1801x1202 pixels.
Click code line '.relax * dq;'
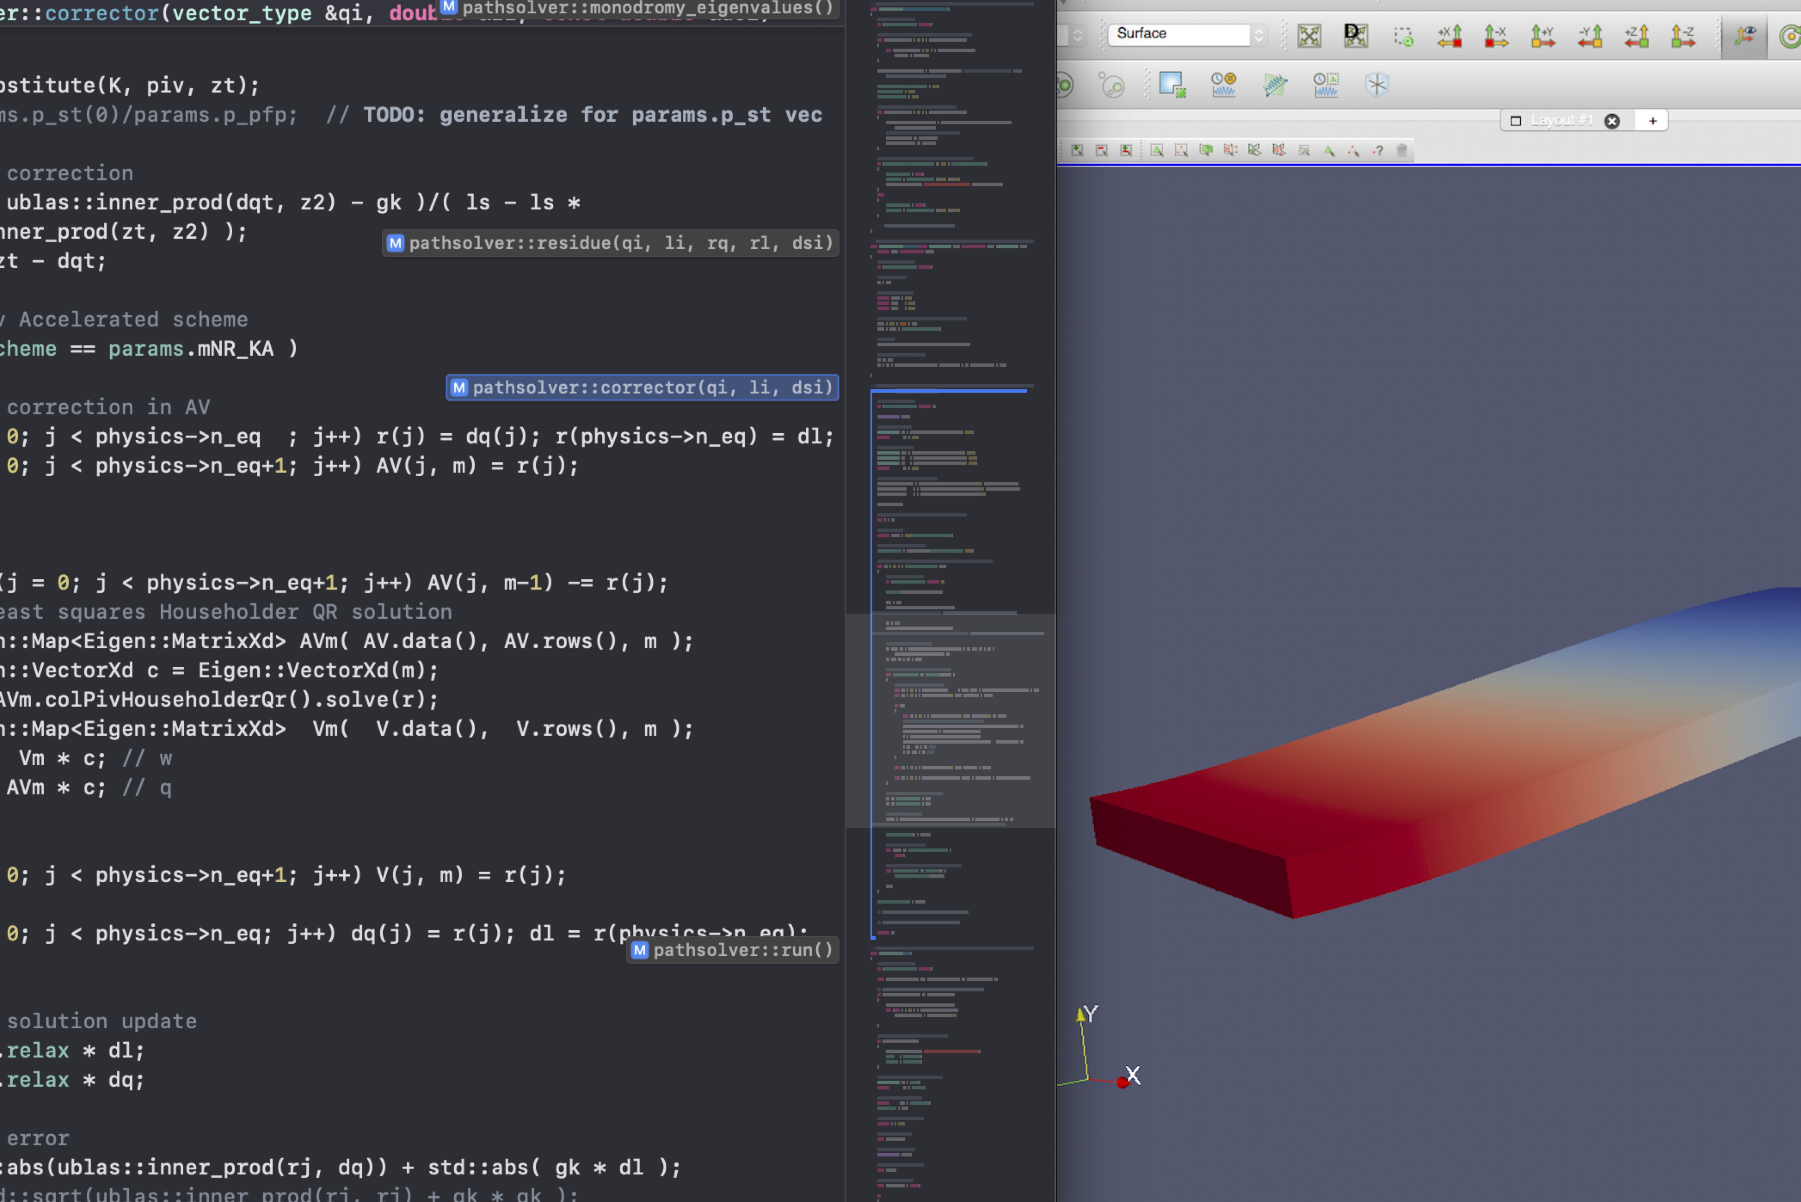[x=72, y=1079]
